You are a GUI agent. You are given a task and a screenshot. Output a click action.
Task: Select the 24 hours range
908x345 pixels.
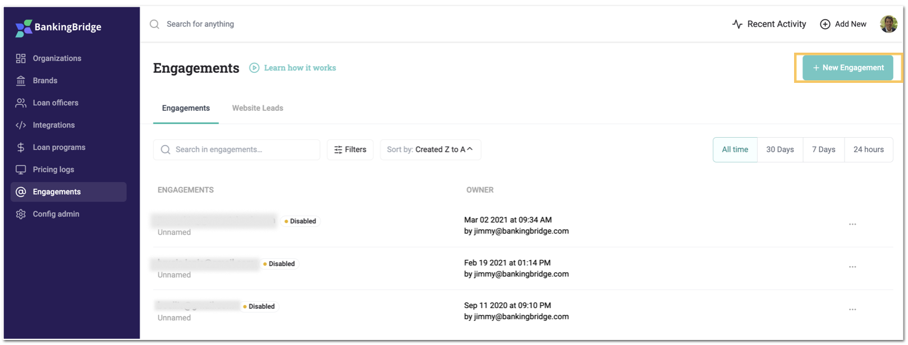coord(869,150)
